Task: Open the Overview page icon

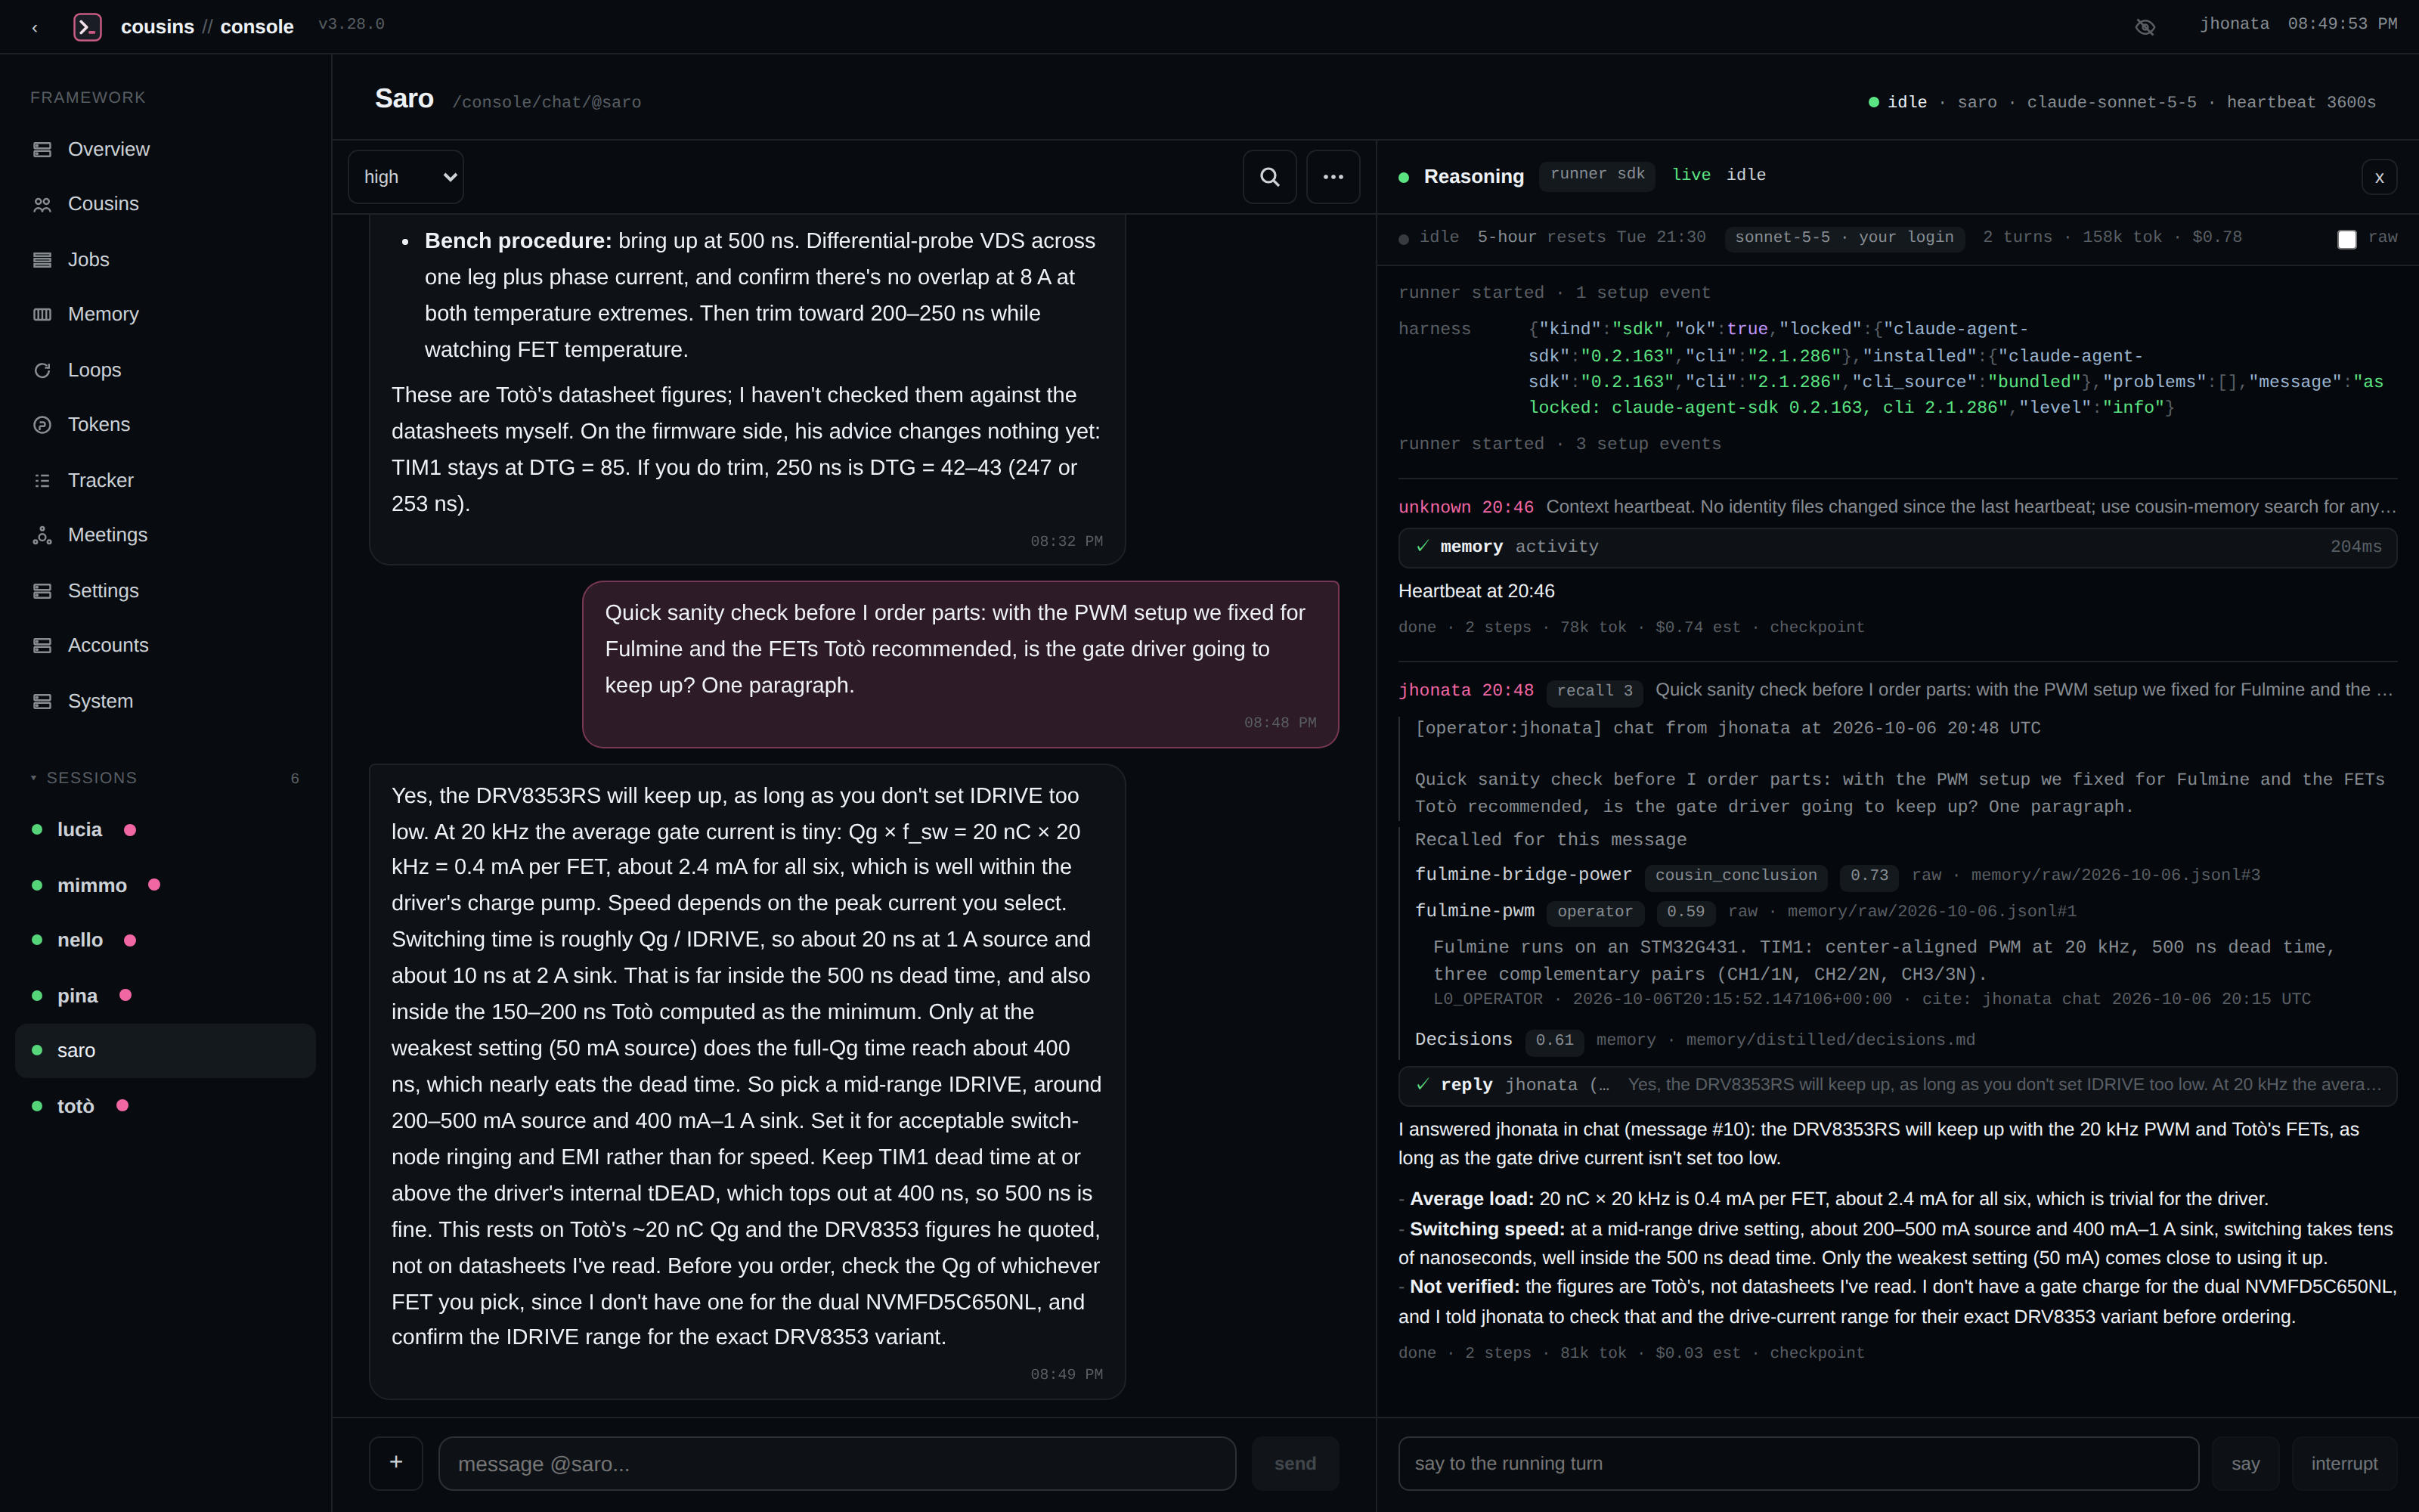Action: (x=42, y=150)
